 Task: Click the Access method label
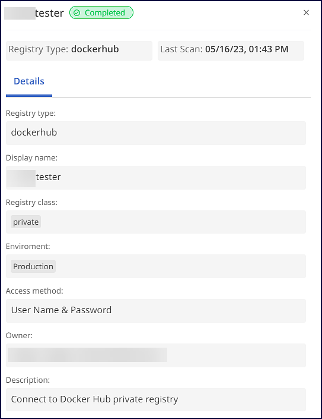(x=34, y=291)
